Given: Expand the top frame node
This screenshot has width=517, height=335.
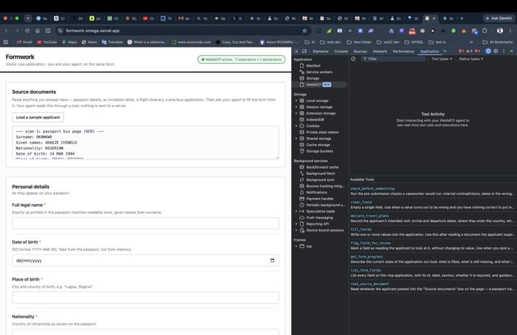Looking at the screenshot, I should pos(296,246).
